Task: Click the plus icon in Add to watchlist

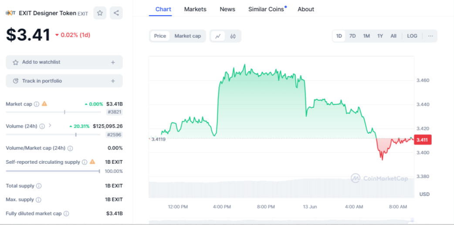Action: 113,63
